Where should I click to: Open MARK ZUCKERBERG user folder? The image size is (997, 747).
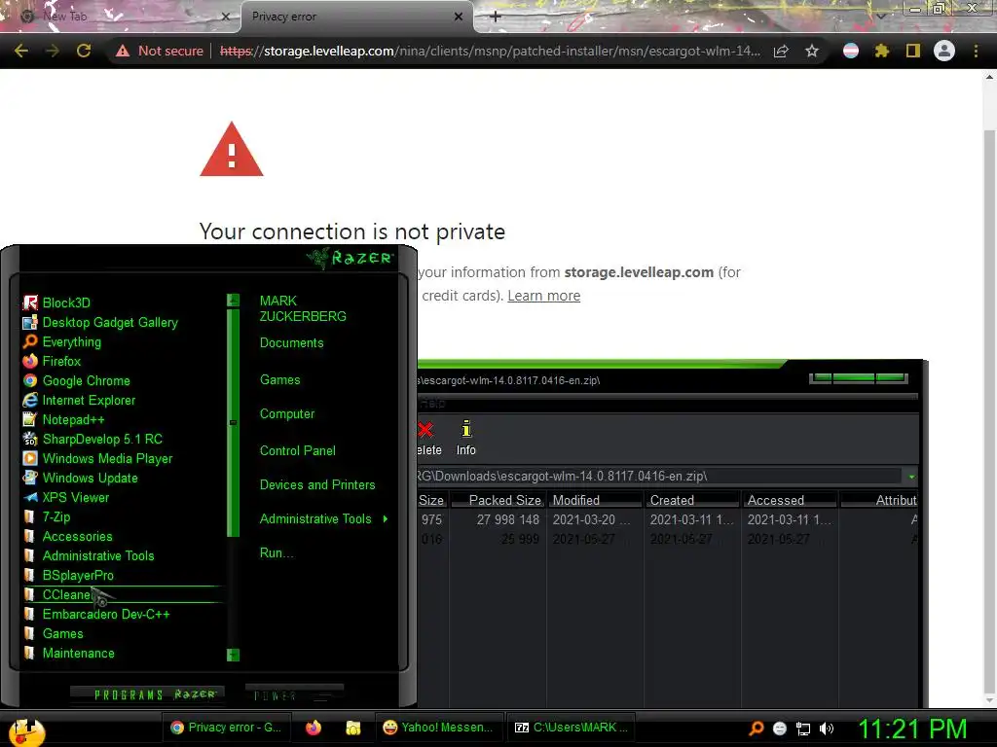(x=303, y=308)
